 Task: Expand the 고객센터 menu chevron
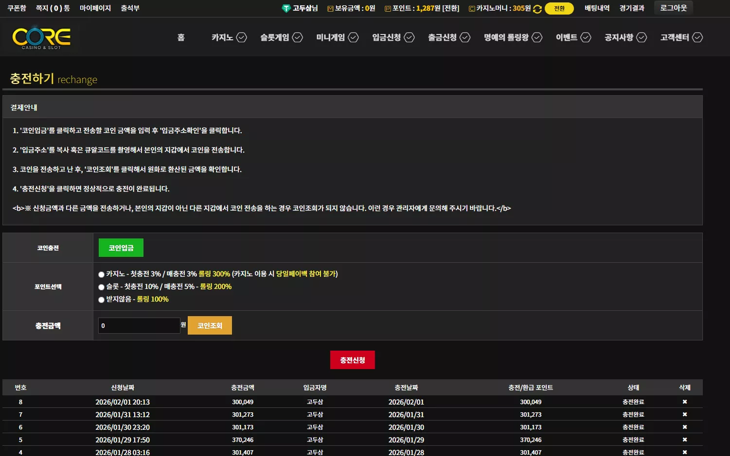pos(698,37)
